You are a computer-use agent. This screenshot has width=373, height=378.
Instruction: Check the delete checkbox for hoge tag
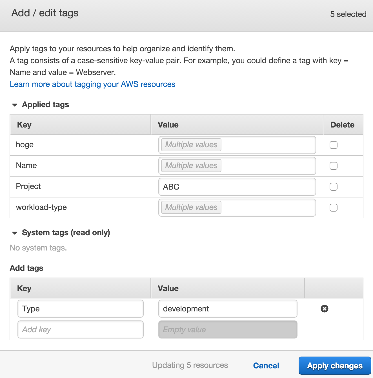(x=333, y=145)
